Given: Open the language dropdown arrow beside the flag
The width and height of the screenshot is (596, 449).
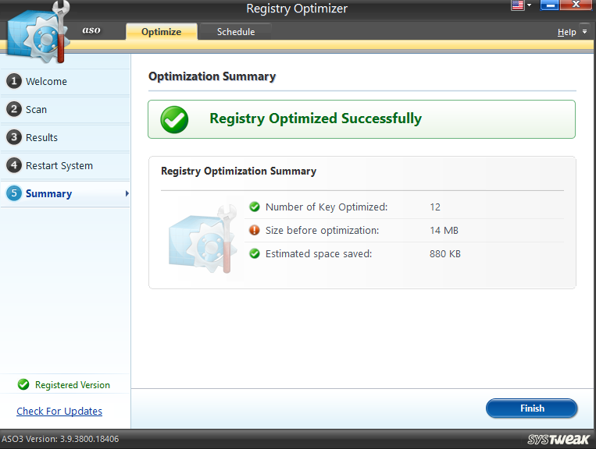Looking at the screenshot, I should point(529,5).
